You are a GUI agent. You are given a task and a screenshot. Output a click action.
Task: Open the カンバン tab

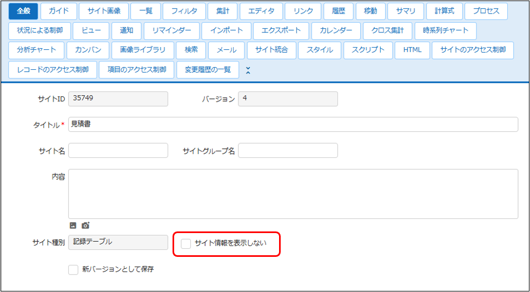point(88,50)
